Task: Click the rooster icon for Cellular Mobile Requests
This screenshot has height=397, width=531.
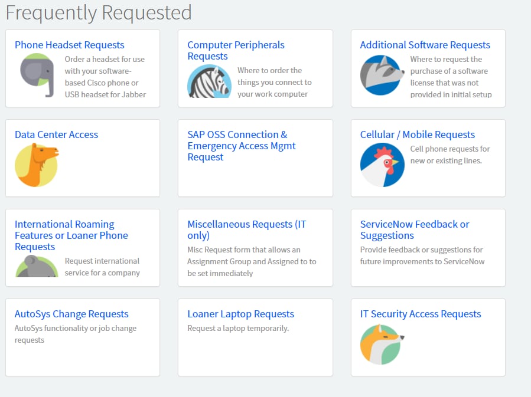Action: coord(382,165)
